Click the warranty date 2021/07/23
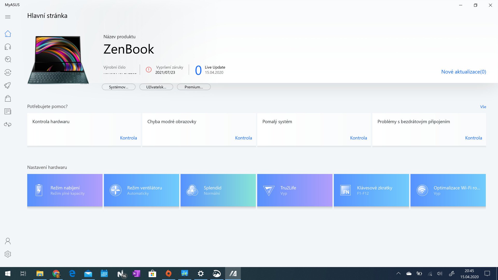The width and height of the screenshot is (498, 280). click(x=165, y=73)
